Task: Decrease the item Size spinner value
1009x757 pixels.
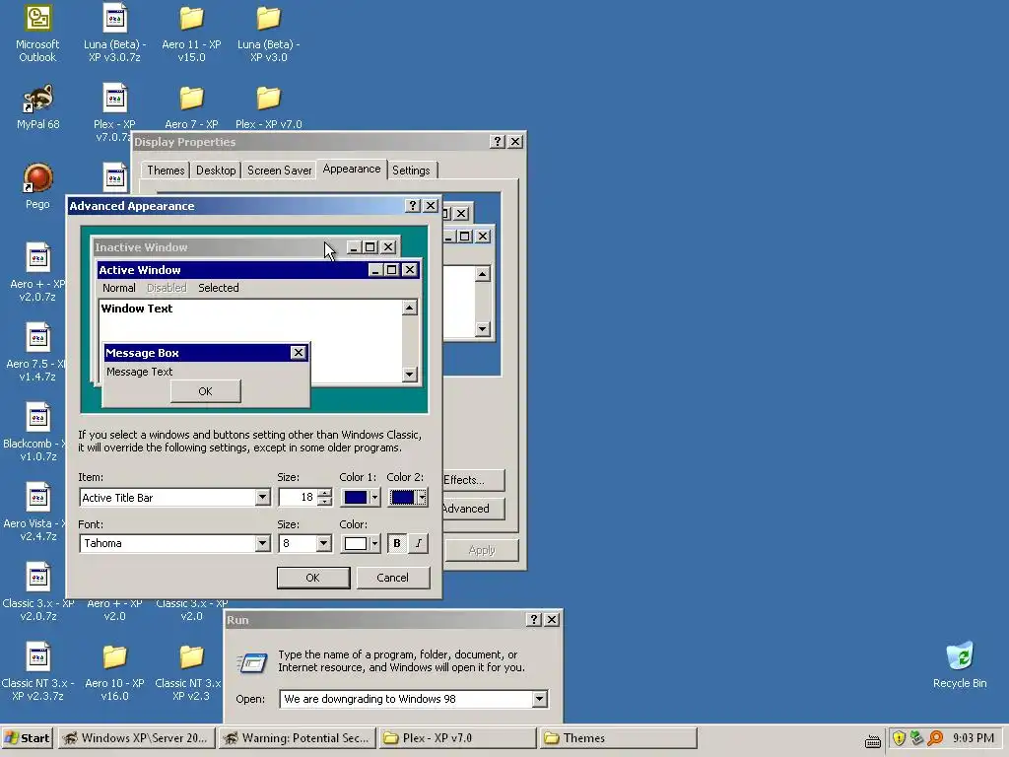Action: pyautogui.click(x=325, y=502)
